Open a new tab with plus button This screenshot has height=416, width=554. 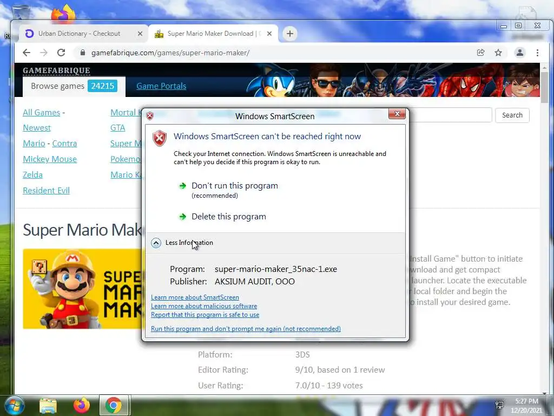290,34
